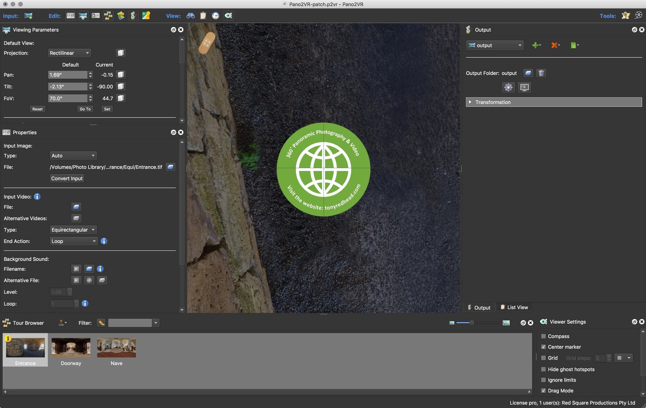Screen dimensions: 646x408
Task: Open the video Type Equirectangular dropdown
Action: 73,230
